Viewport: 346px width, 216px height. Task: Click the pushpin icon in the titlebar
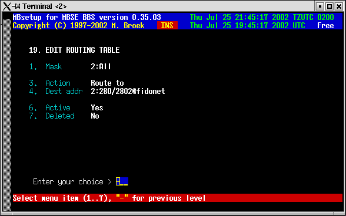(x=16, y=6)
